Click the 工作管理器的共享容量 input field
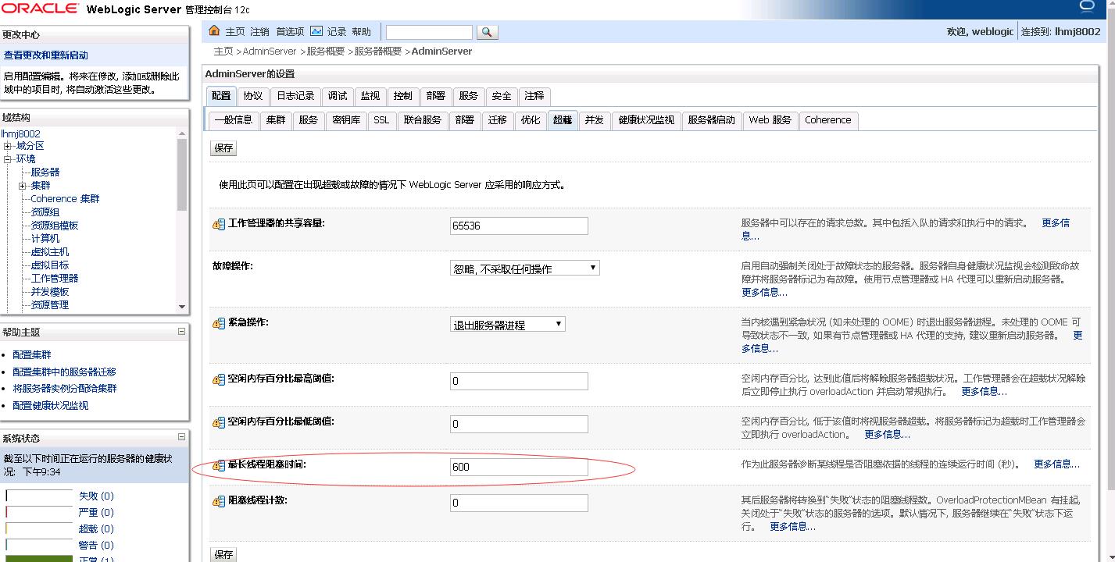Image resolution: width=1115 pixels, height=562 pixels. pos(519,226)
